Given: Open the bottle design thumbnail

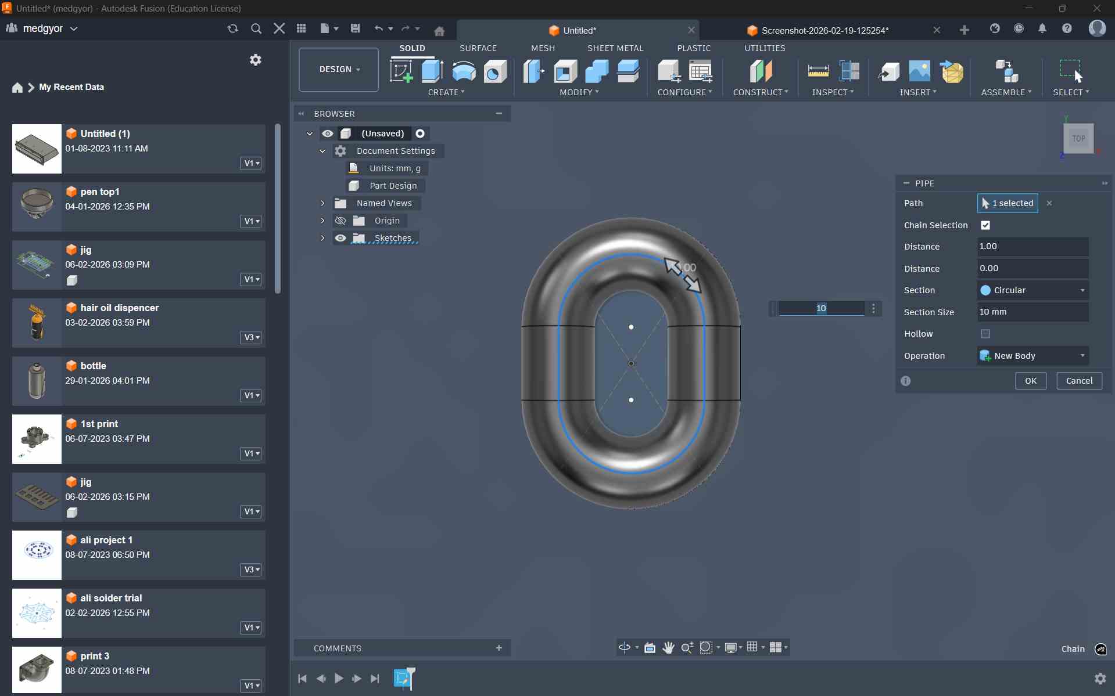Looking at the screenshot, I should pos(37,381).
